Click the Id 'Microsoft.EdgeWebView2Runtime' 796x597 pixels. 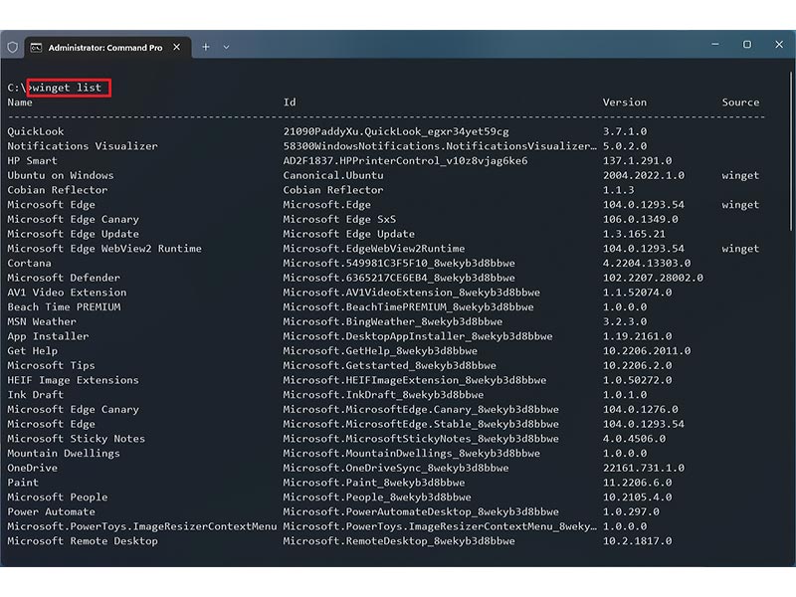(x=374, y=249)
